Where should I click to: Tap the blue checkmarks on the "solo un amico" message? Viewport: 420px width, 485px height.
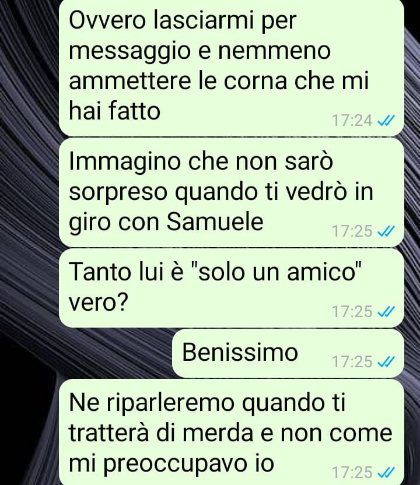(386, 311)
